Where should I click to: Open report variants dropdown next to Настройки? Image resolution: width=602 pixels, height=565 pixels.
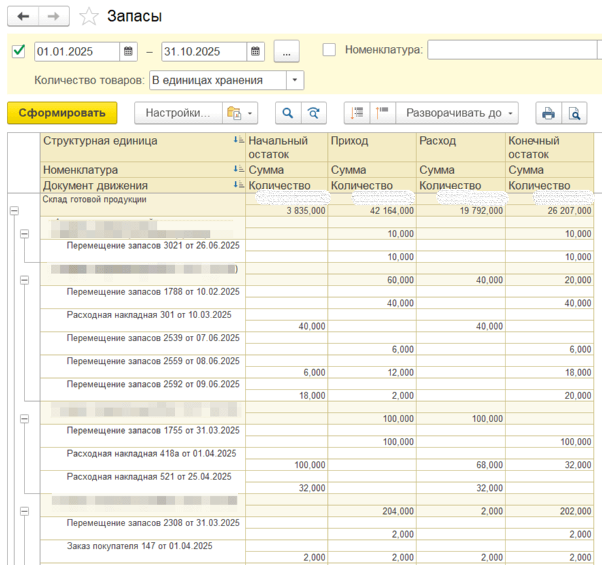pyautogui.click(x=241, y=114)
